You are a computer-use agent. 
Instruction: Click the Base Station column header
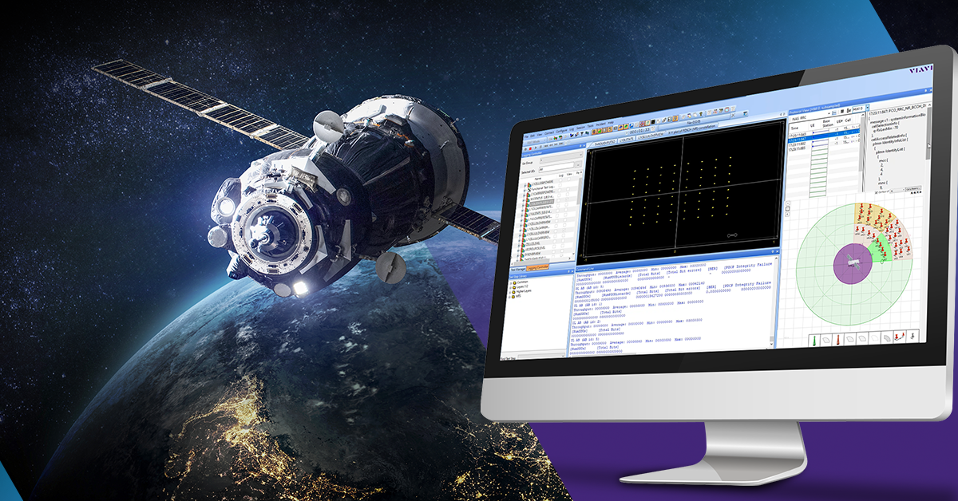(826, 123)
